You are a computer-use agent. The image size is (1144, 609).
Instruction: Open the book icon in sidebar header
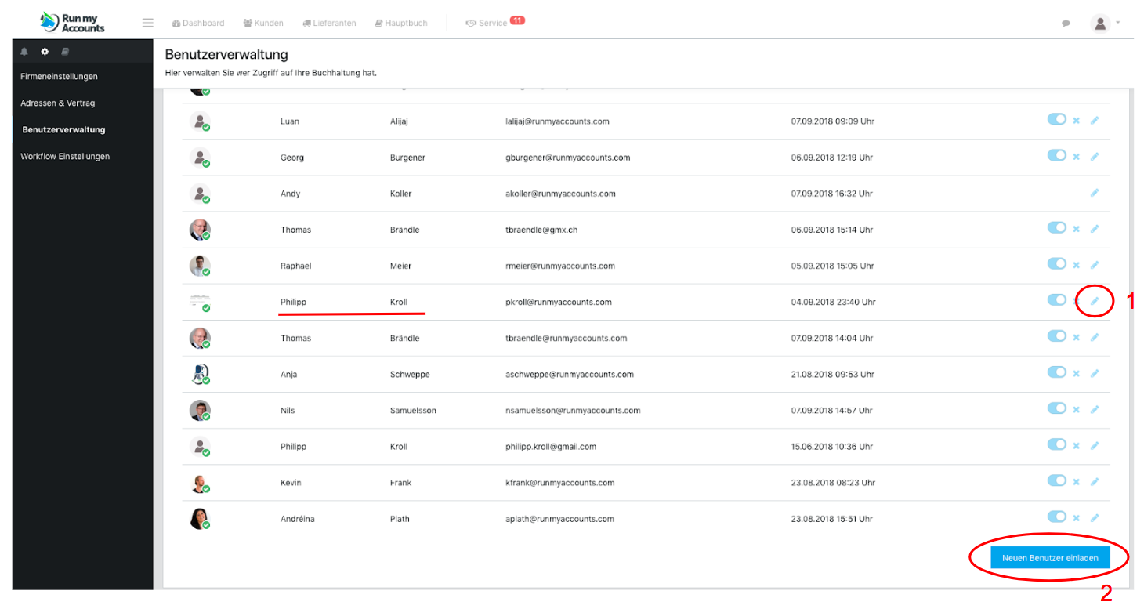[x=65, y=52]
